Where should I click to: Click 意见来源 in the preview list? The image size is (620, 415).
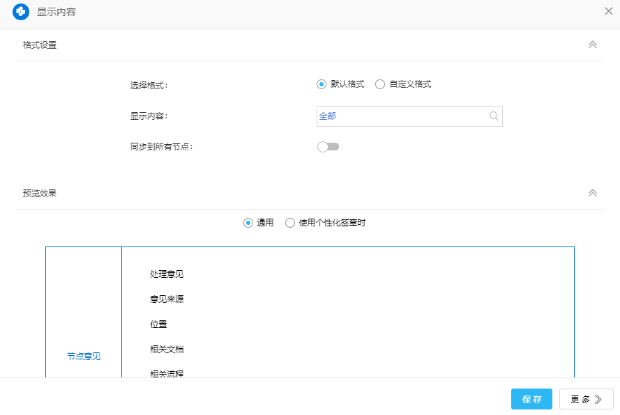167,299
